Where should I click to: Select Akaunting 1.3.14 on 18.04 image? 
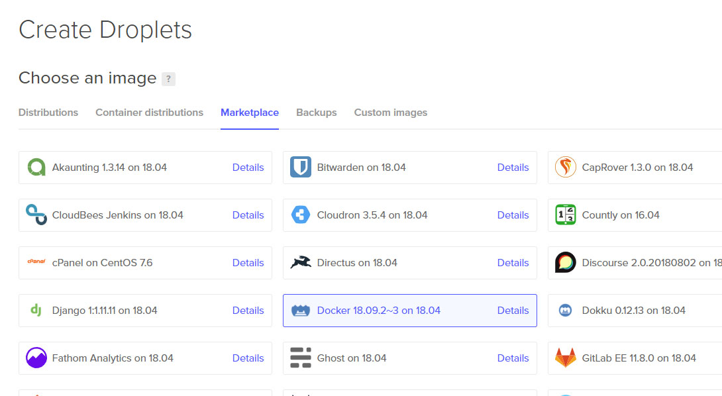145,168
